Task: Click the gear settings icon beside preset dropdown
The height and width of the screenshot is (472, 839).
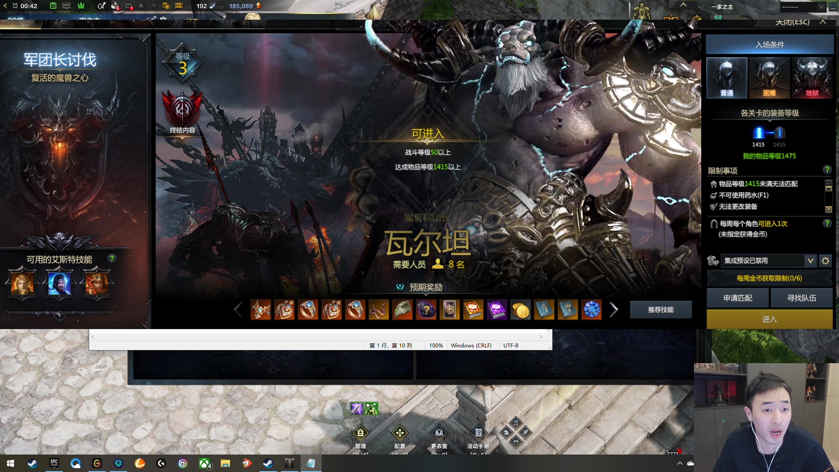Action: [825, 261]
